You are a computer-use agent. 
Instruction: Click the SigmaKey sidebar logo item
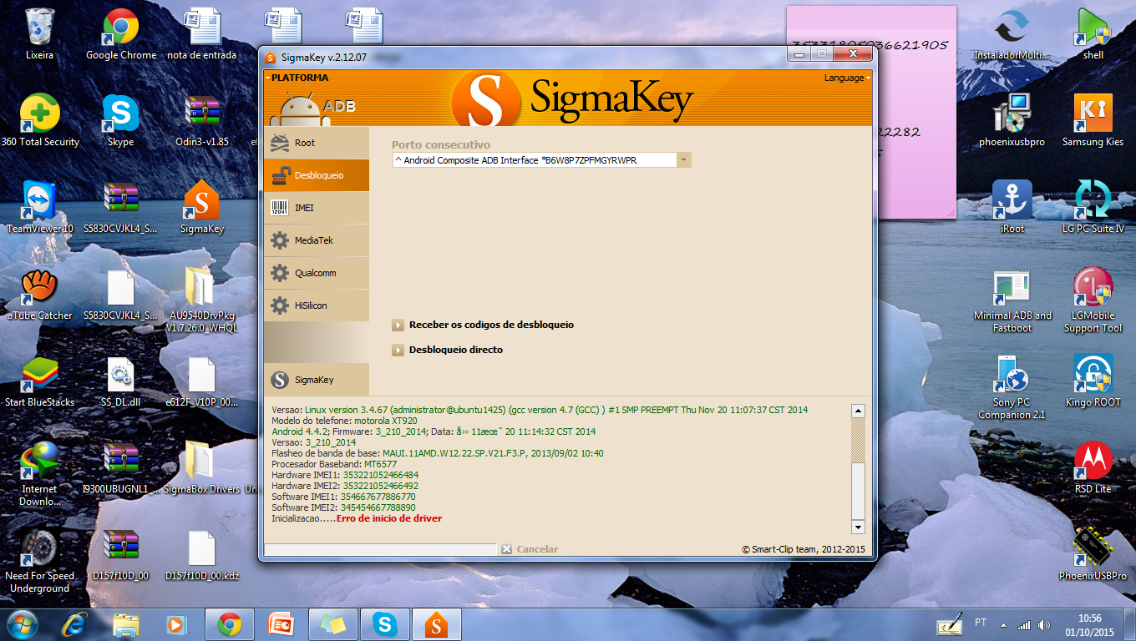point(315,380)
